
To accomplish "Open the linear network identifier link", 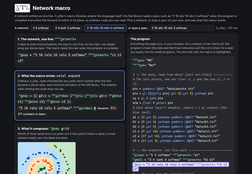I will tap(139, 155).
